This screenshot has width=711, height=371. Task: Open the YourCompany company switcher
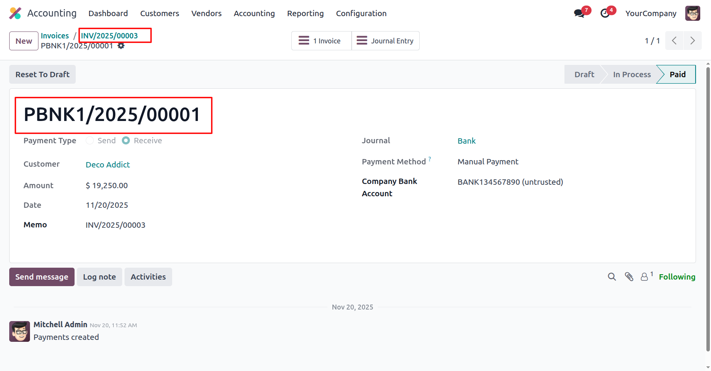651,13
